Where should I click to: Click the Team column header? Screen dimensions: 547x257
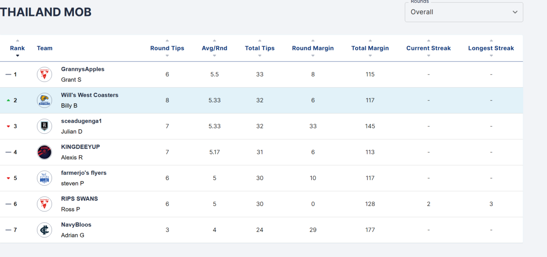45,48
